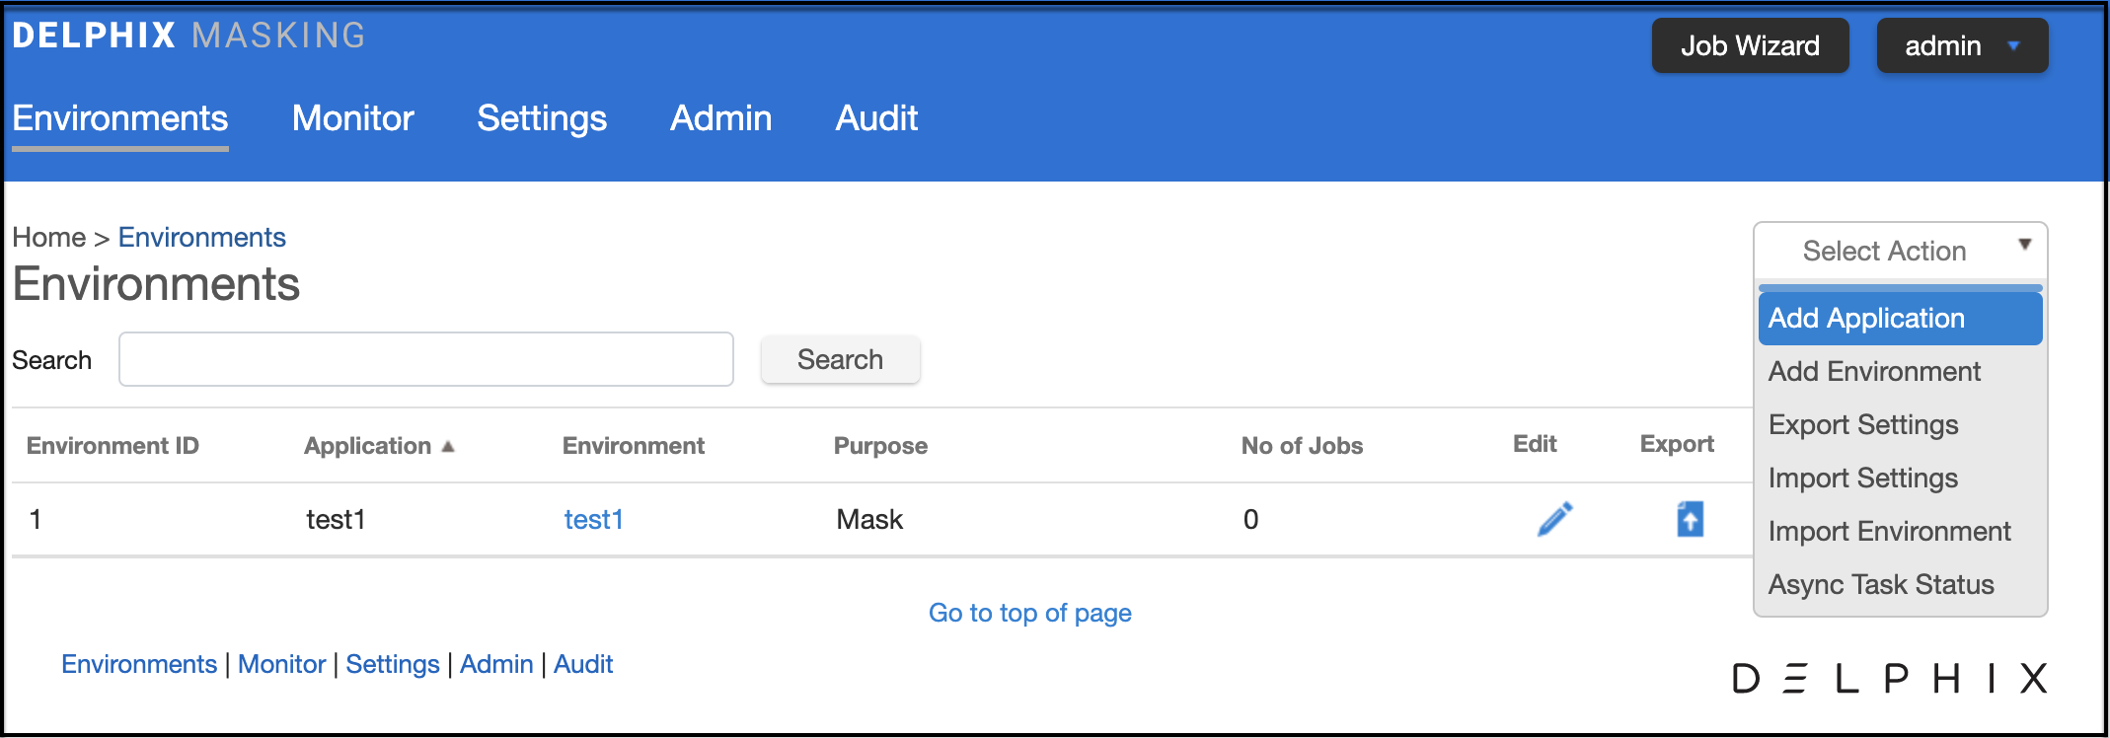Viewport: 2110px width, 738px height.
Task: Launch the Job Wizard button
Action: click(1750, 46)
